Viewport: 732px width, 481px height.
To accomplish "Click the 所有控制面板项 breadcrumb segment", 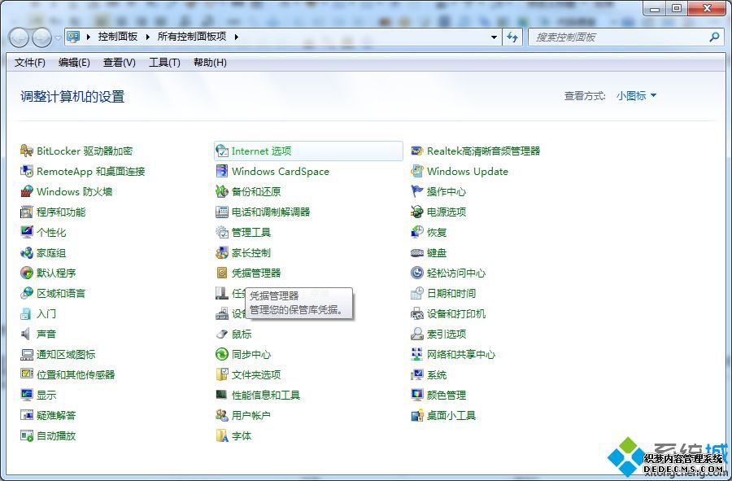I will point(192,37).
